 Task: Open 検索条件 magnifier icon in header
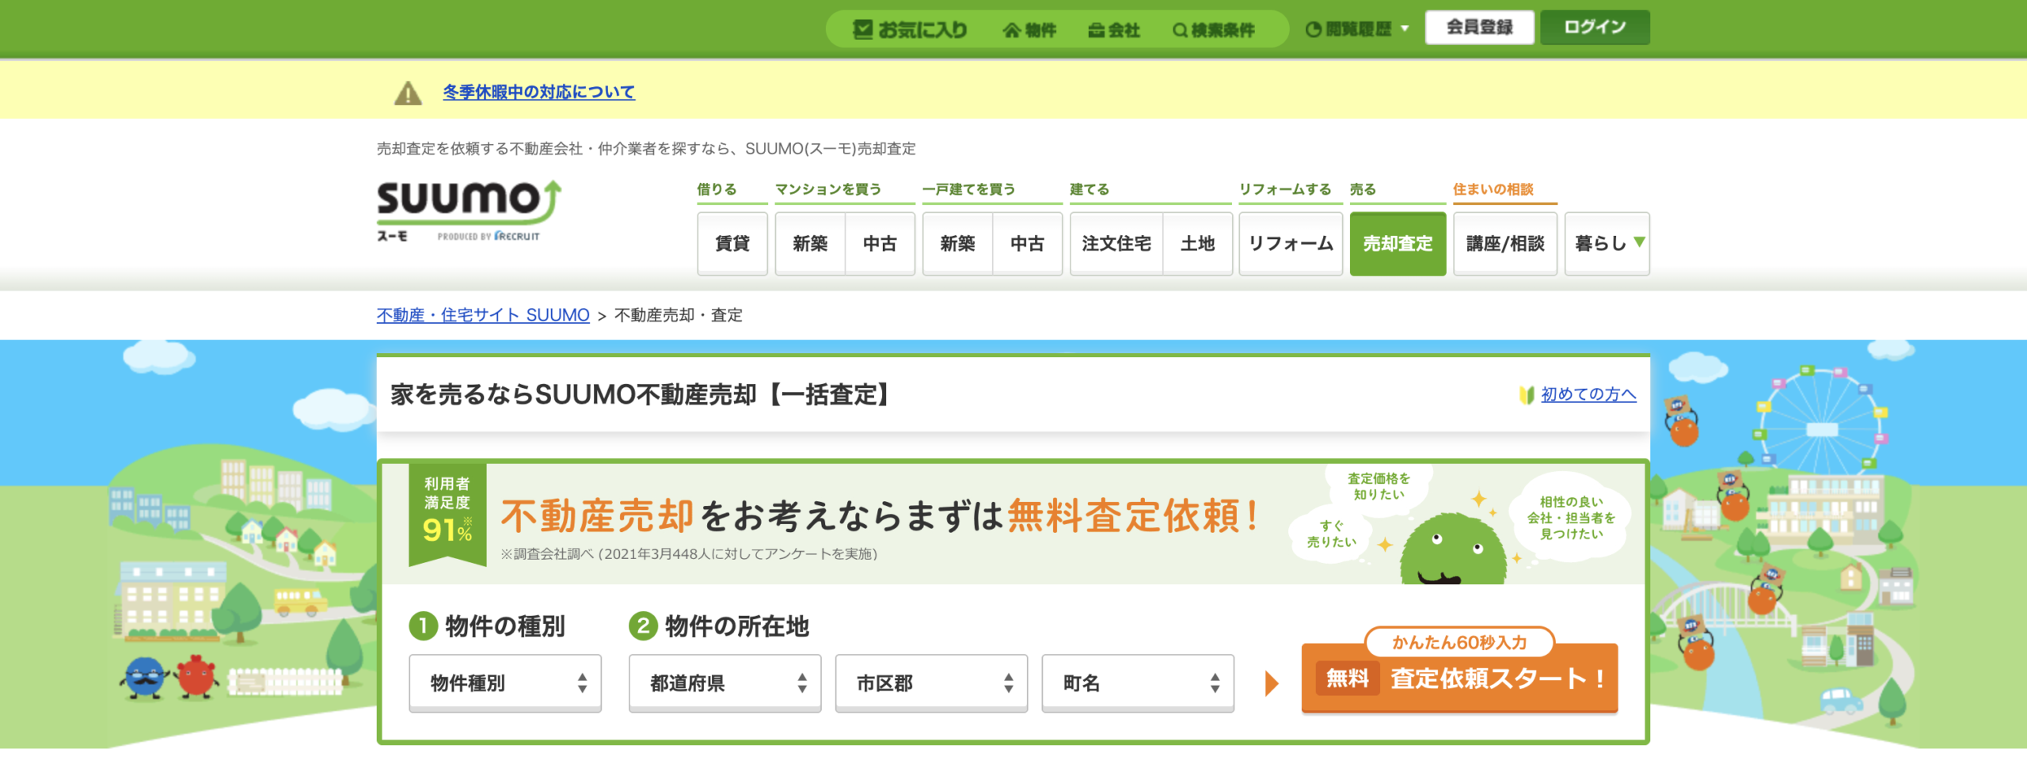[x=1180, y=31]
